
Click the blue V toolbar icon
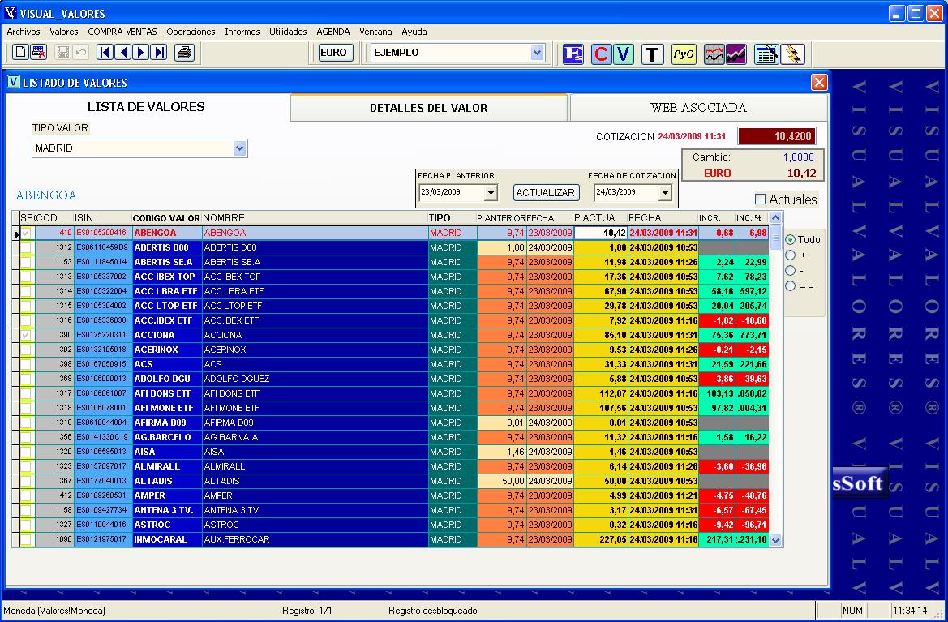click(x=624, y=54)
